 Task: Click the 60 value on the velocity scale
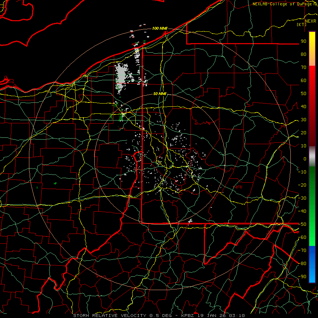point(304,81)
